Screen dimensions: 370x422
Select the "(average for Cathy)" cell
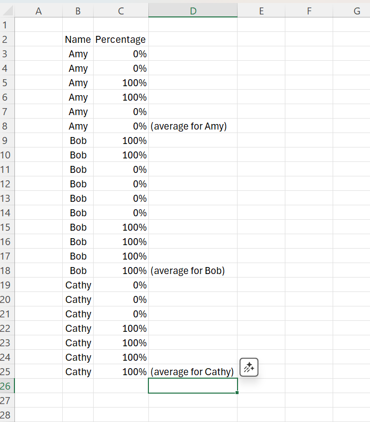[193, 372]
